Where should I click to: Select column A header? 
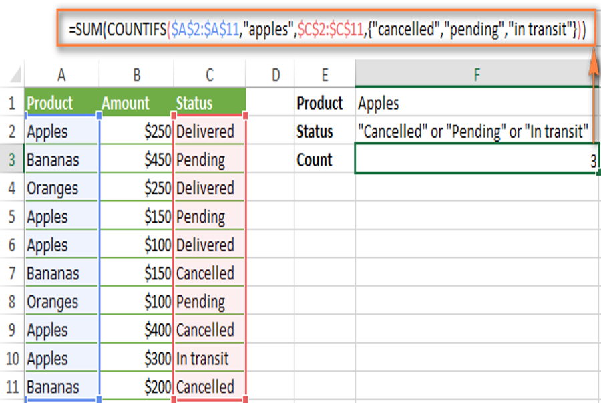click(x=61, y=74)
